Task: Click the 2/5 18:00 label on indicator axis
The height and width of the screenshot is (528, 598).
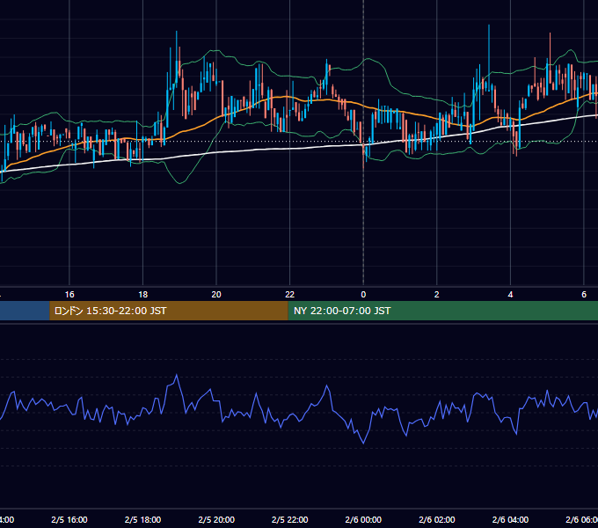Action: tap(143, 519)
